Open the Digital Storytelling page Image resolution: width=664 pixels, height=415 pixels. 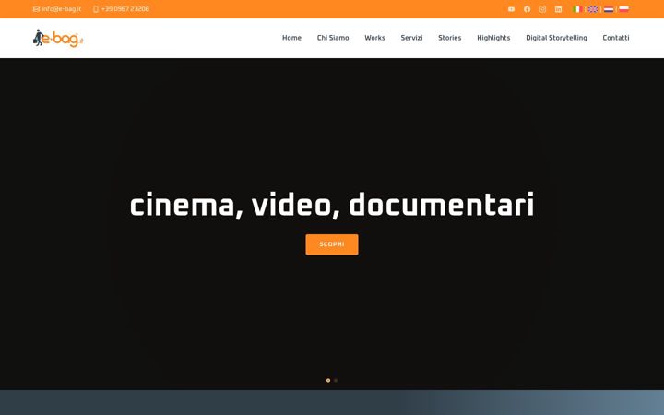coord(556,38)
